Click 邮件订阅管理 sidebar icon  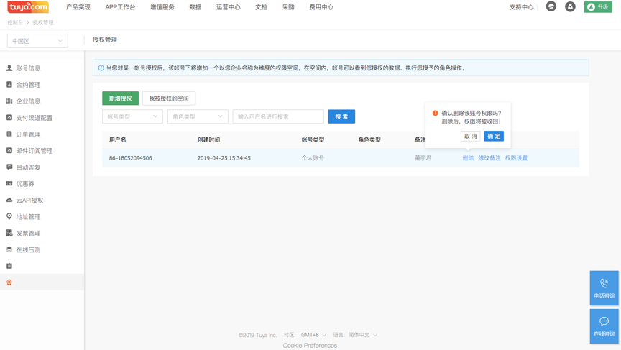(x=9, y=150)
